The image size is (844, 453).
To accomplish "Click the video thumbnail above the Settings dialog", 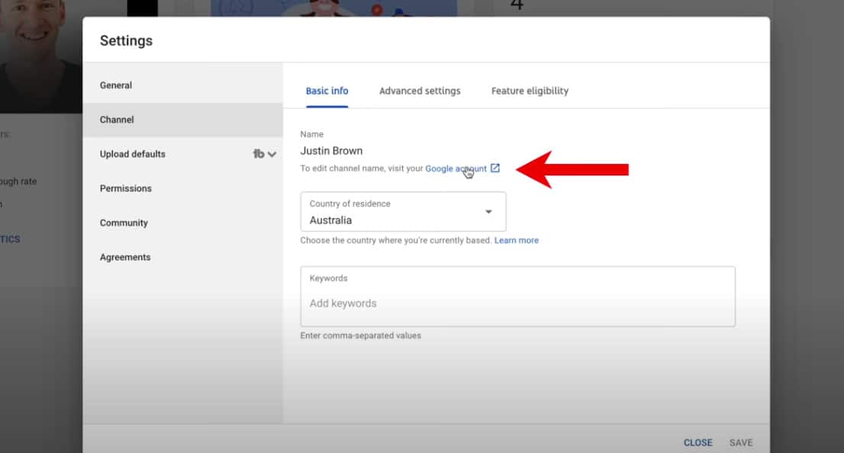I will tap(333, 8).
